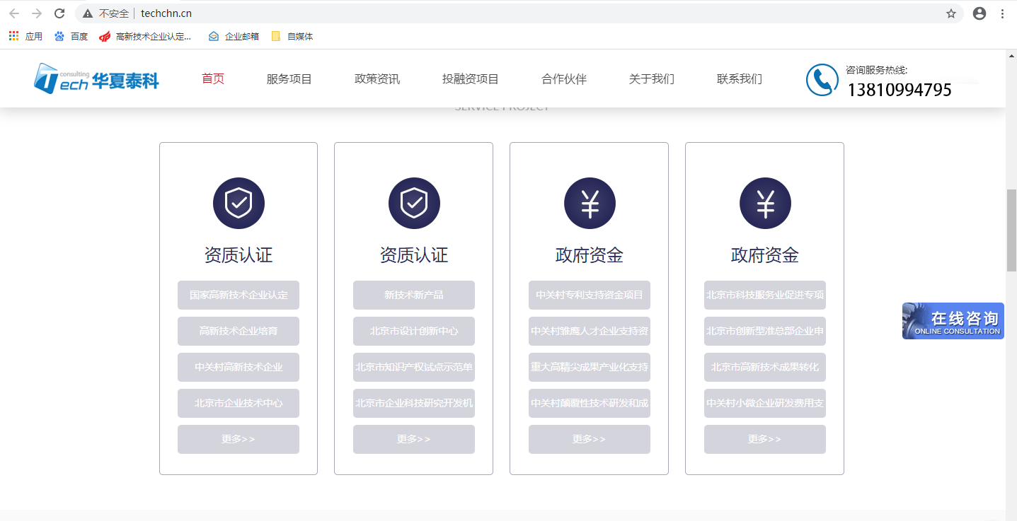1017x521 pixels.
Task: Click the hotline number 13810994795
Action: click(900, 90)
